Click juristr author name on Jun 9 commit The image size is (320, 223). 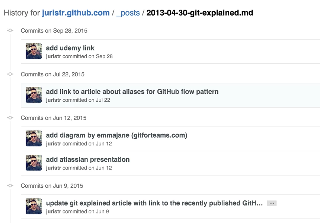[x=54, y=211]
